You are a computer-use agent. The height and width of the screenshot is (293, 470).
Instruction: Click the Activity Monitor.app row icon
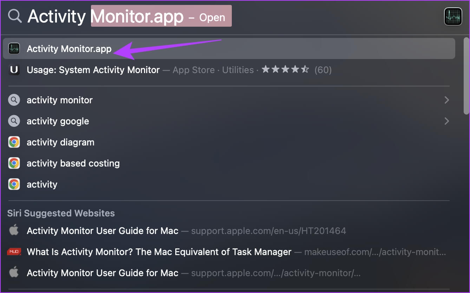tap(14, 48)
